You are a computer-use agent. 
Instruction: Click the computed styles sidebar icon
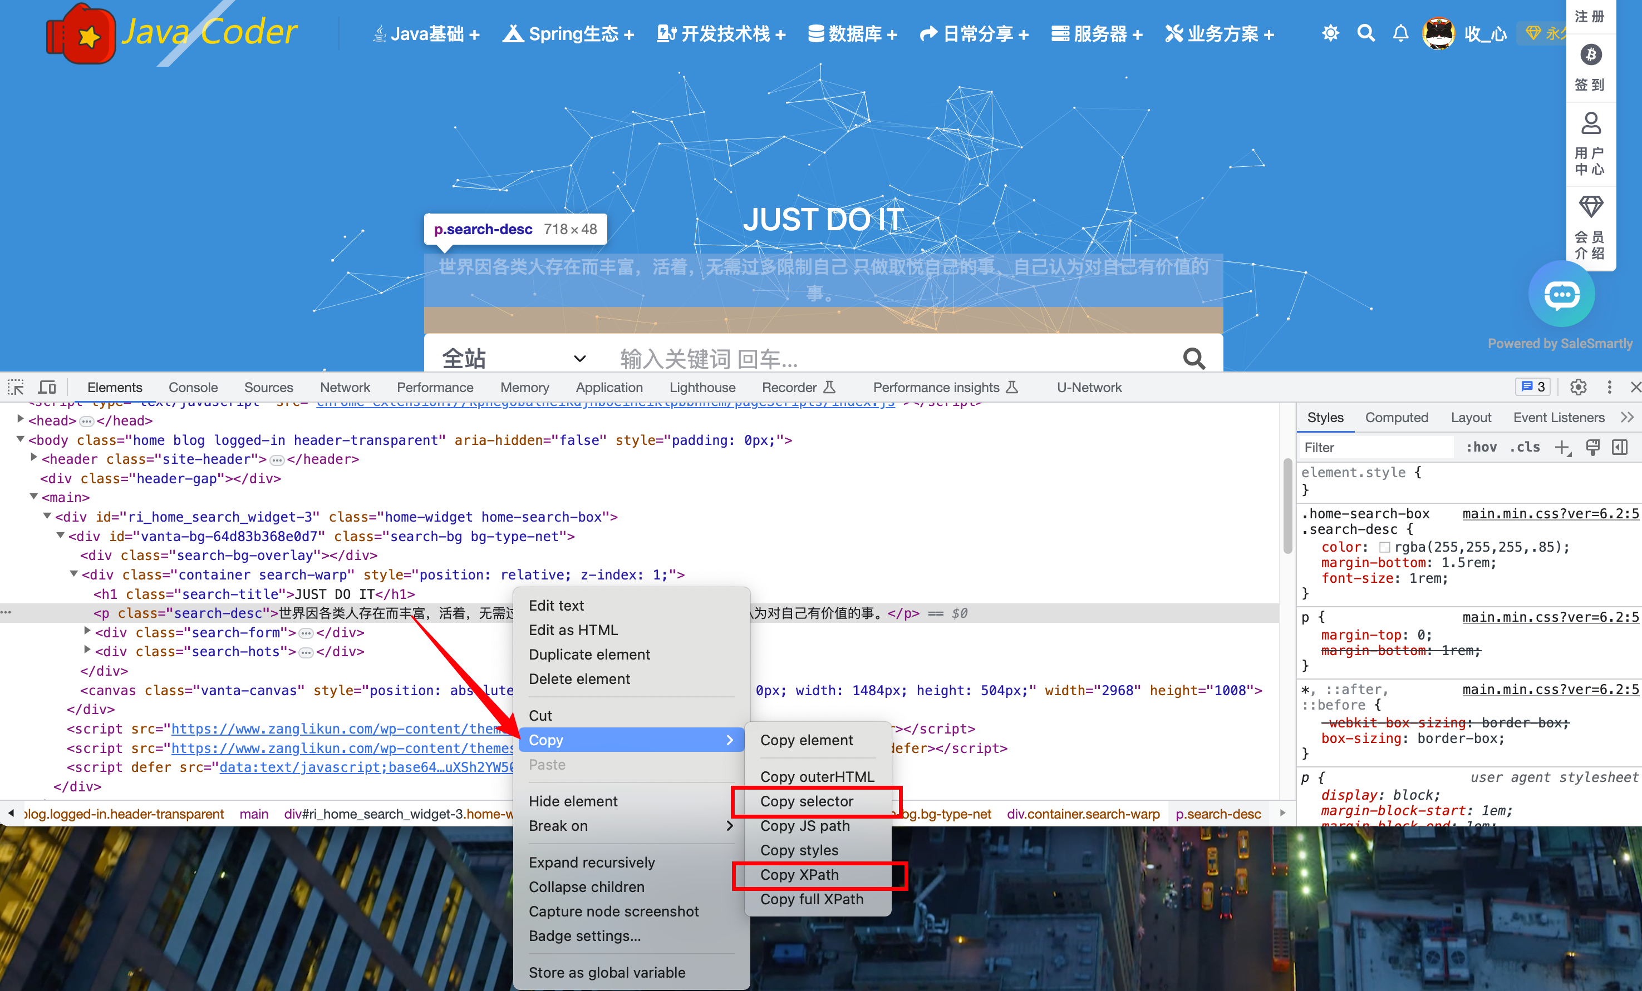point(1620,448)
